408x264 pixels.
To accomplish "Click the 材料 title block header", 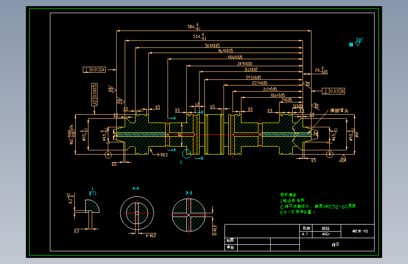I will click(x=327, y=228).
